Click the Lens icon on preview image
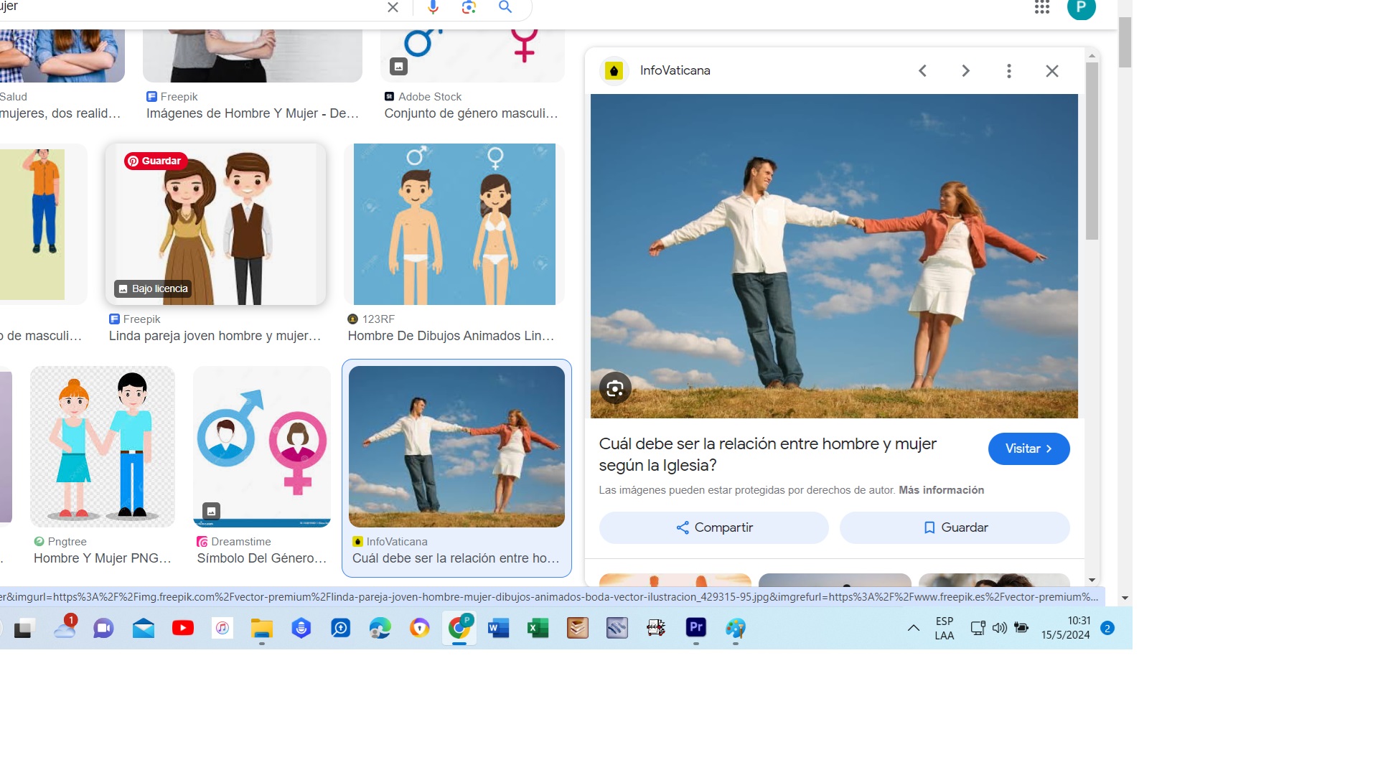This screenshot has width=1378, height=775. (x=615, y=388)
